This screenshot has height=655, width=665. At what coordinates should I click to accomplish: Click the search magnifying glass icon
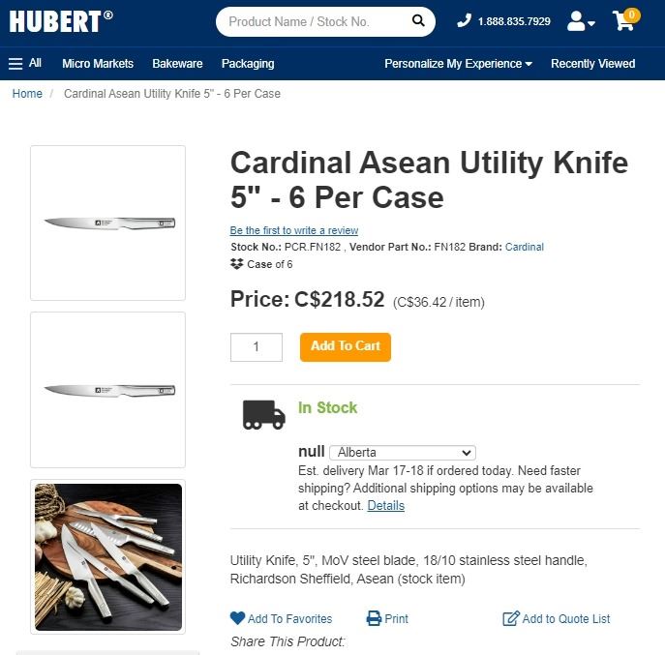(418, 21)
